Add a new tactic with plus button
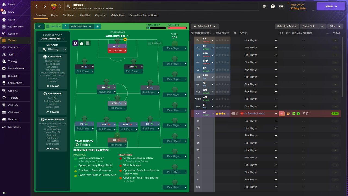This screenshot has height=196, width=348. coord(97,26)
